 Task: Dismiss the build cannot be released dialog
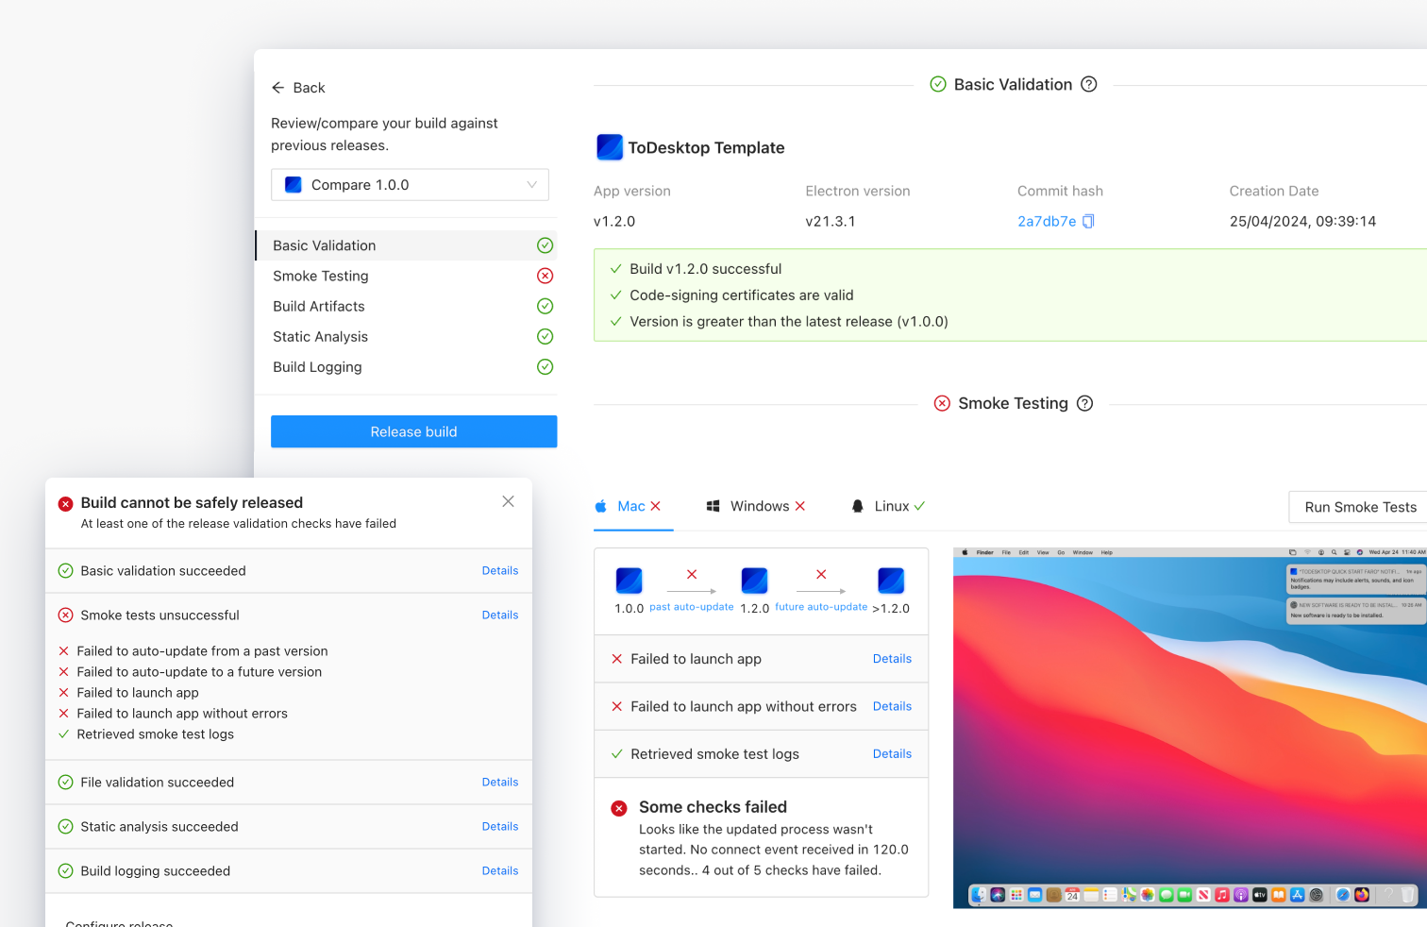[x=508, y=501]
